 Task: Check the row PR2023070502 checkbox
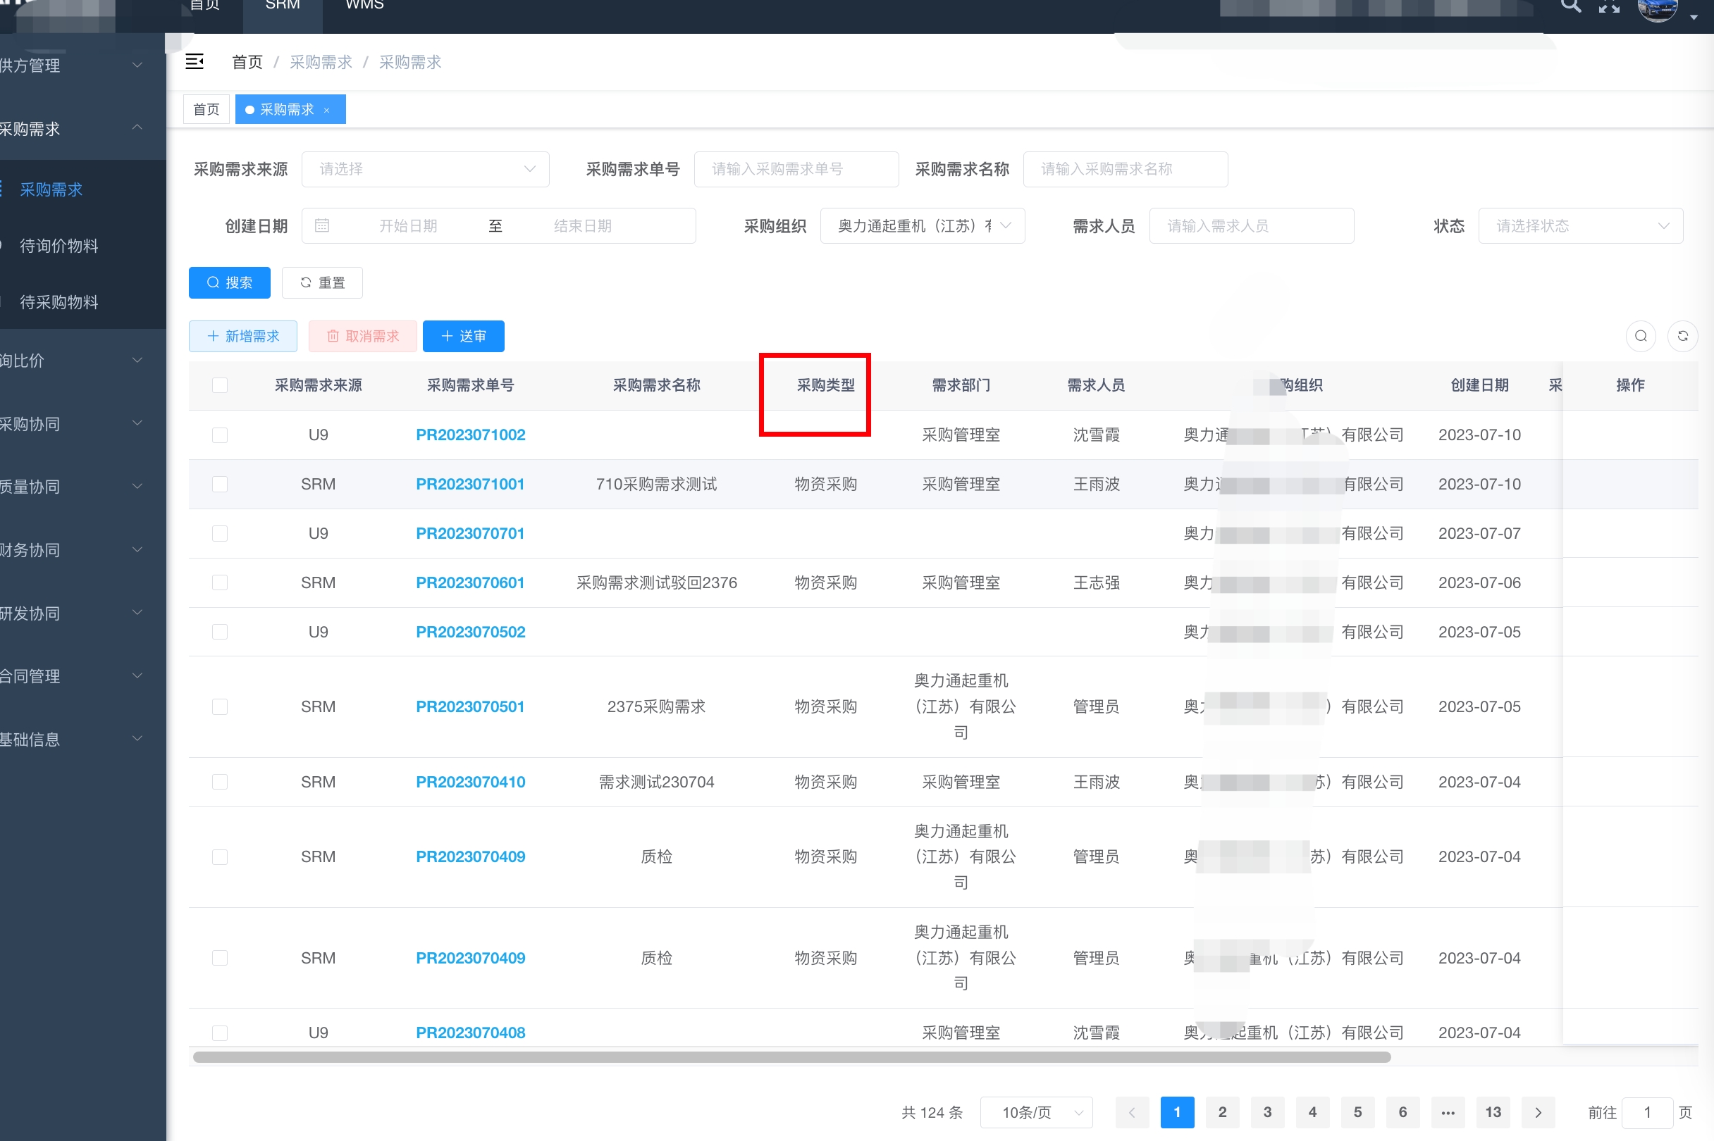220,632
